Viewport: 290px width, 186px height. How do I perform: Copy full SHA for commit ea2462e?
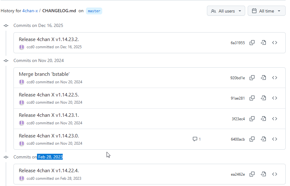252,174
